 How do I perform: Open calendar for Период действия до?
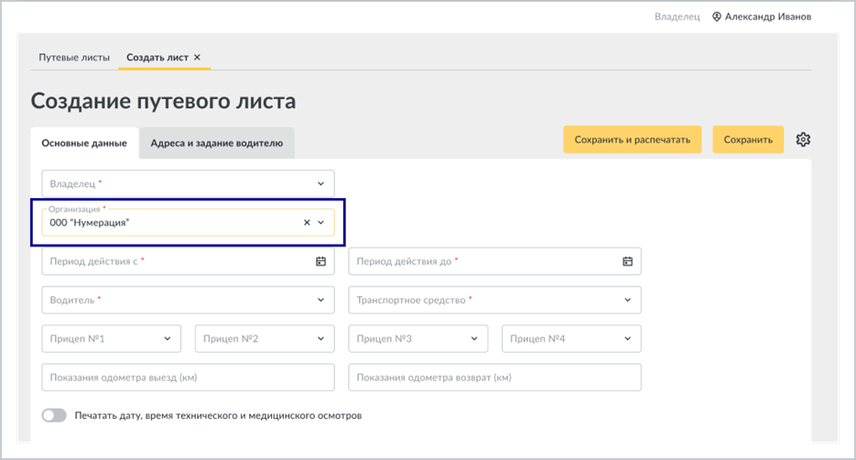click(x=627, y=261)
